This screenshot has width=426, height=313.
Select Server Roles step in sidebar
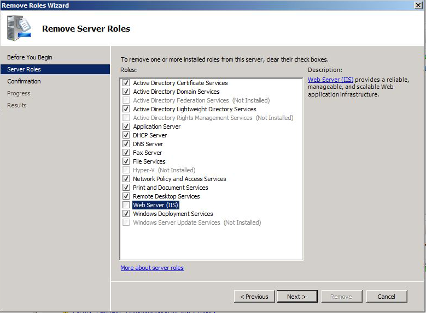pos(24,69)
